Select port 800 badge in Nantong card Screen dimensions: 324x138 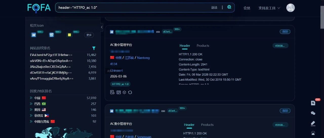click(x=285, y=32)
